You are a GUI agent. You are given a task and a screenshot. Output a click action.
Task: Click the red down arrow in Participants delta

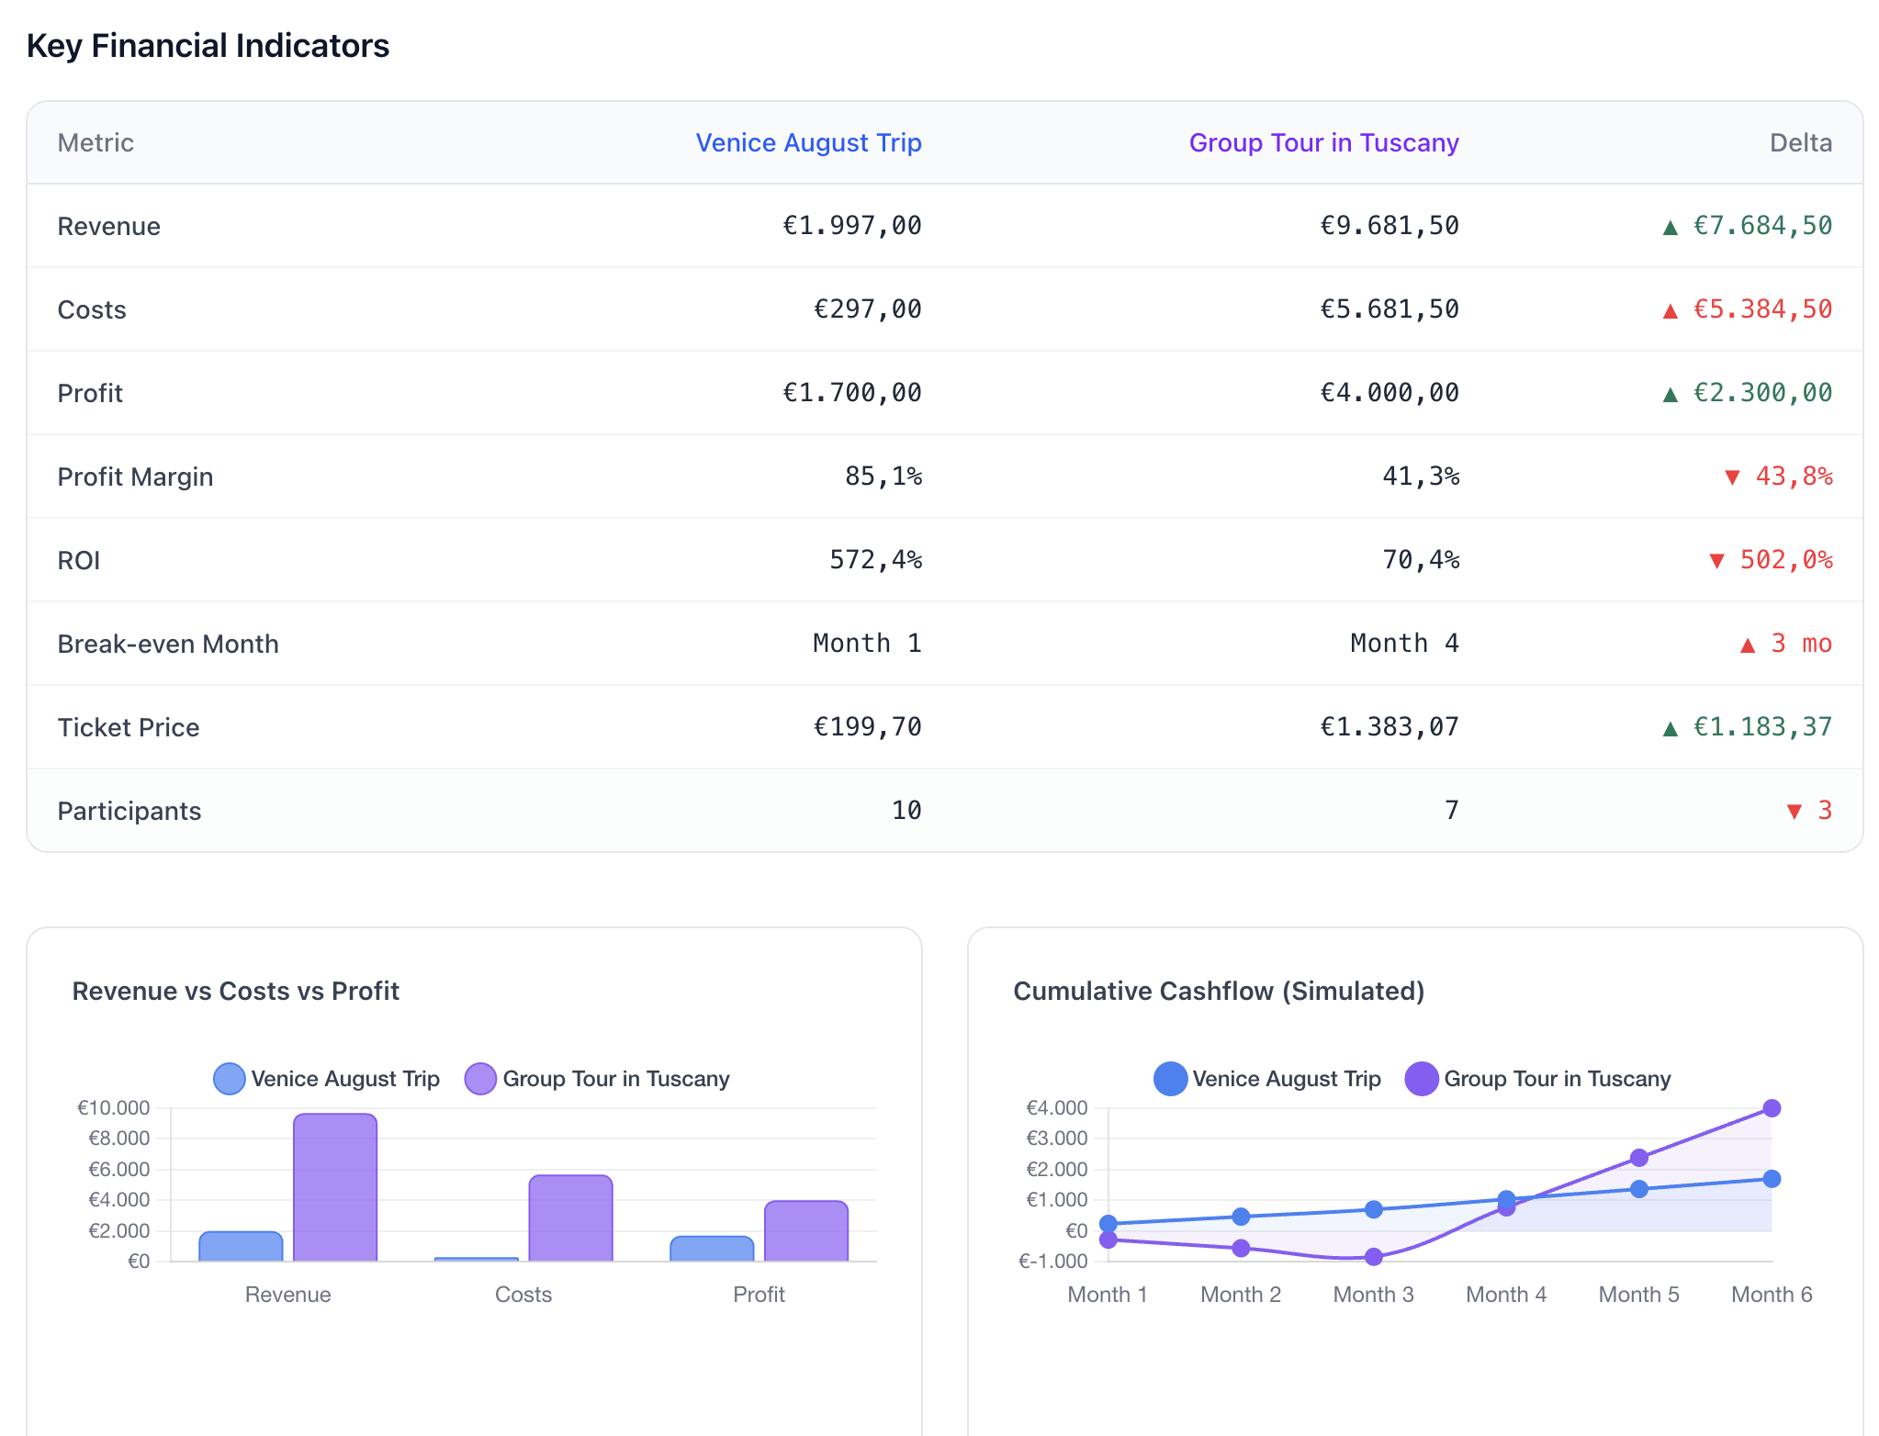click(x=1794, y=812)
